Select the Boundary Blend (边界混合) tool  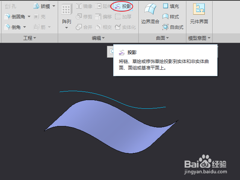150,14
